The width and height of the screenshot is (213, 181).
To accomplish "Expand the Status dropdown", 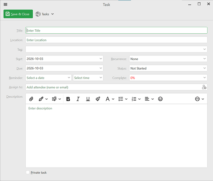I will pos(204,68).
